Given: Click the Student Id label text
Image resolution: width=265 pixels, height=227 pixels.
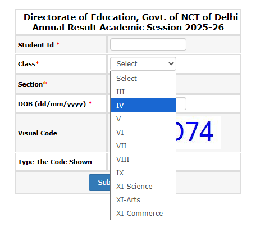Looking at the screenshot, I should pos(36,45).
